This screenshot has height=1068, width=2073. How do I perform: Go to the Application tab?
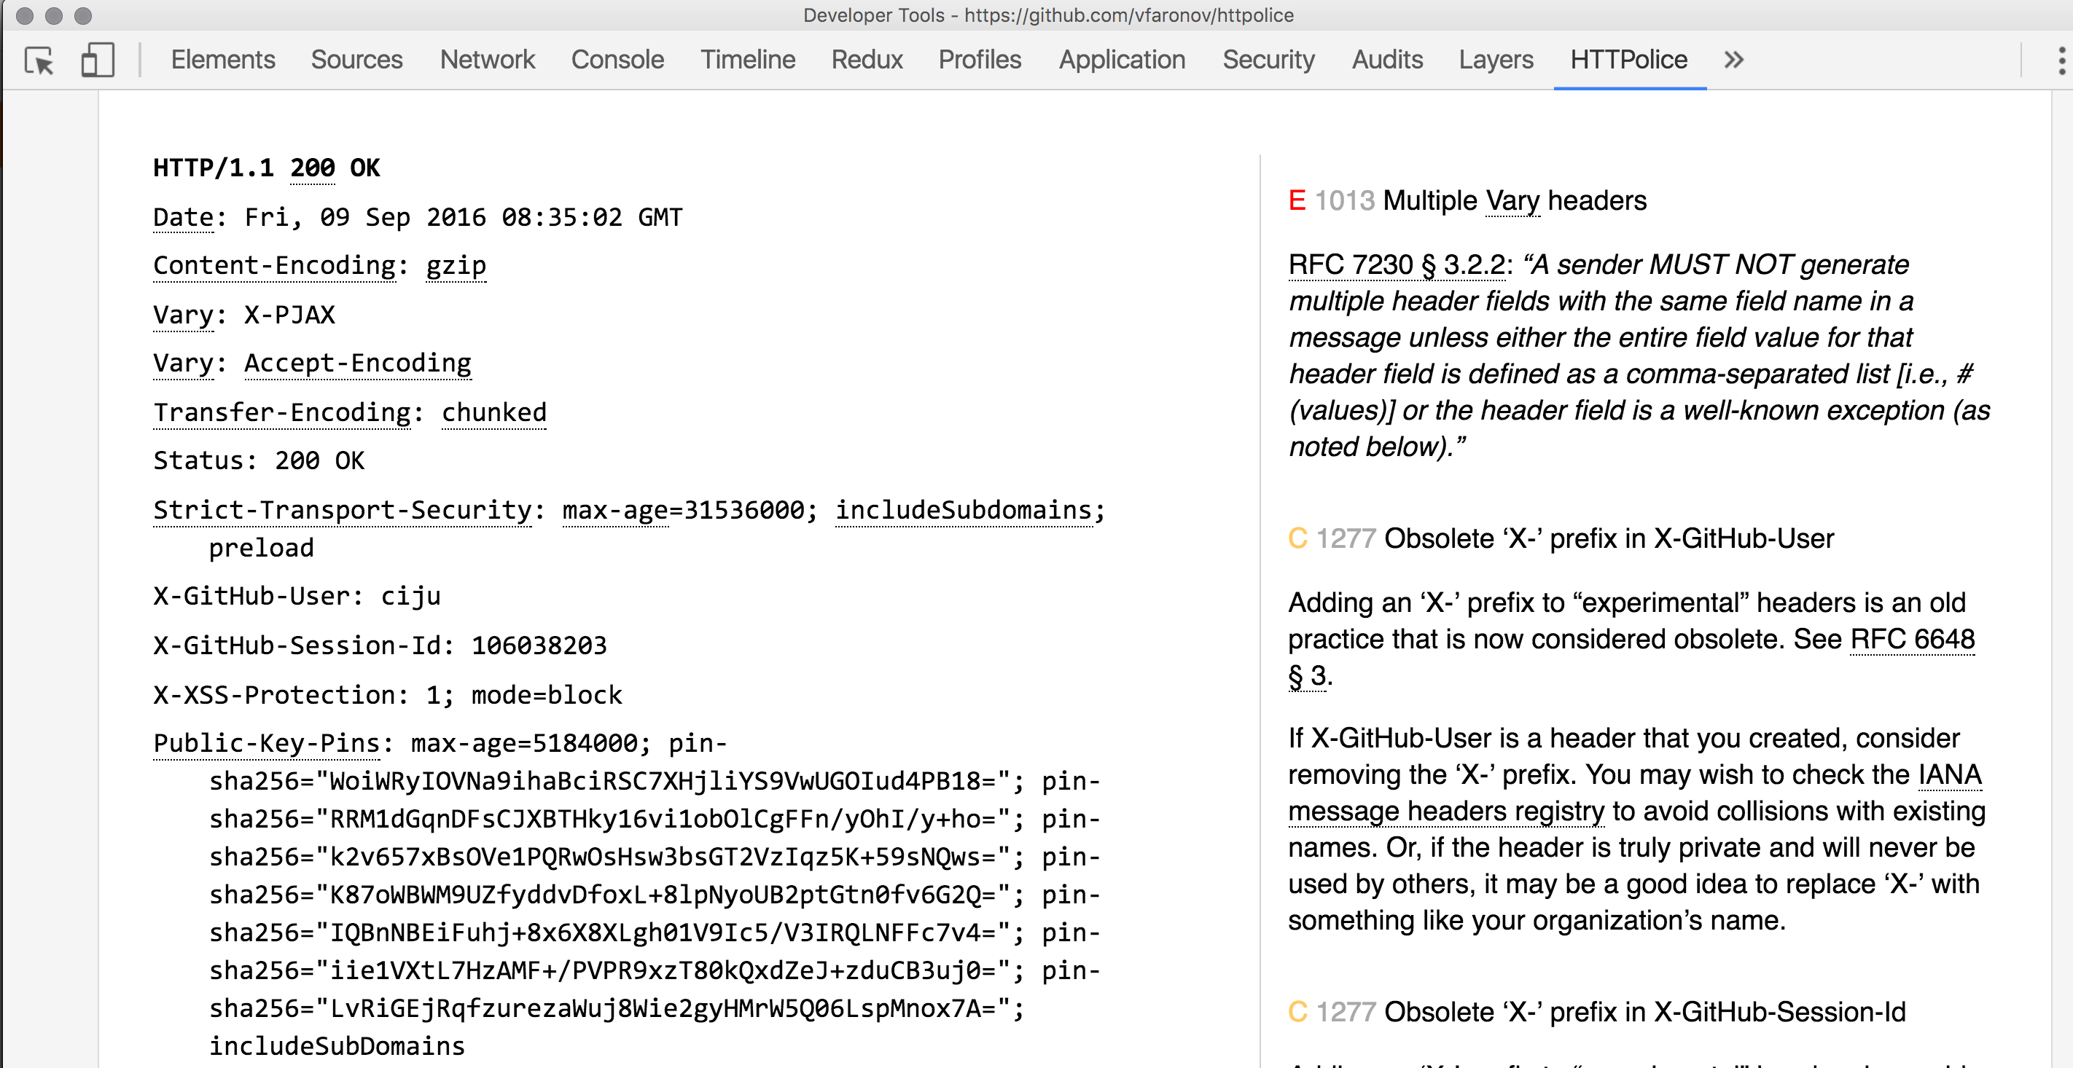[x=1122, y=60]
